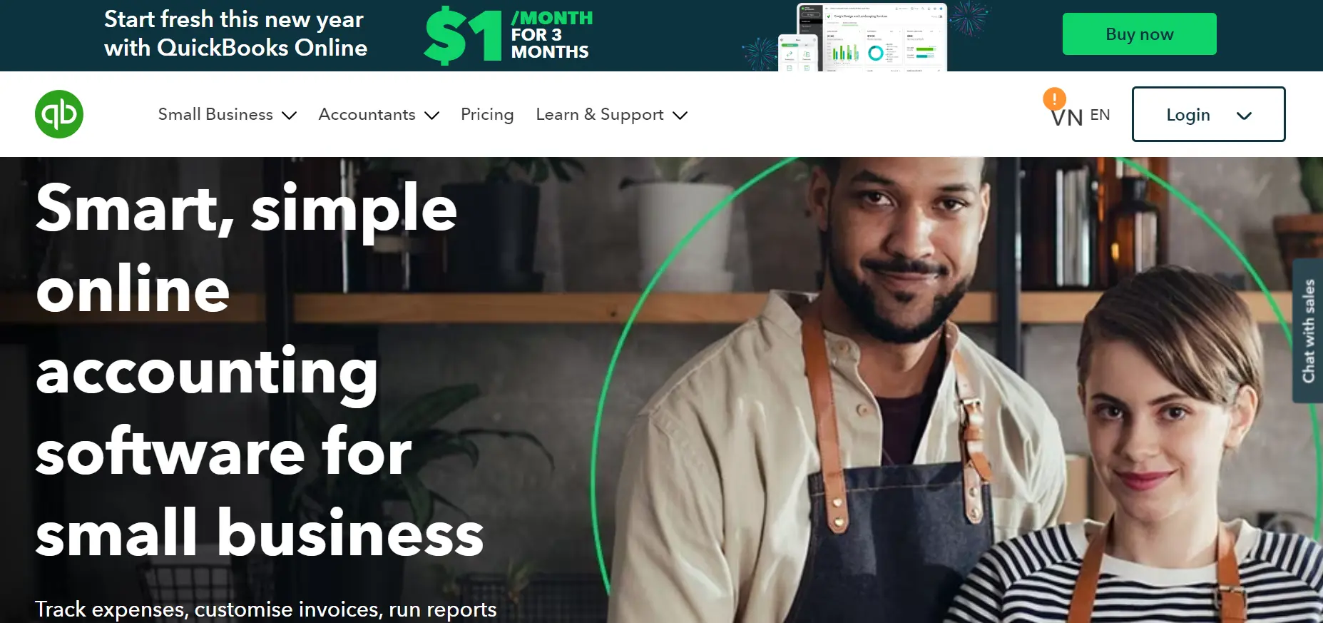The width and height of the screenshot is (1323, 623).
Task: Select the VN region indicator
Action: [x=1067, y=118]
